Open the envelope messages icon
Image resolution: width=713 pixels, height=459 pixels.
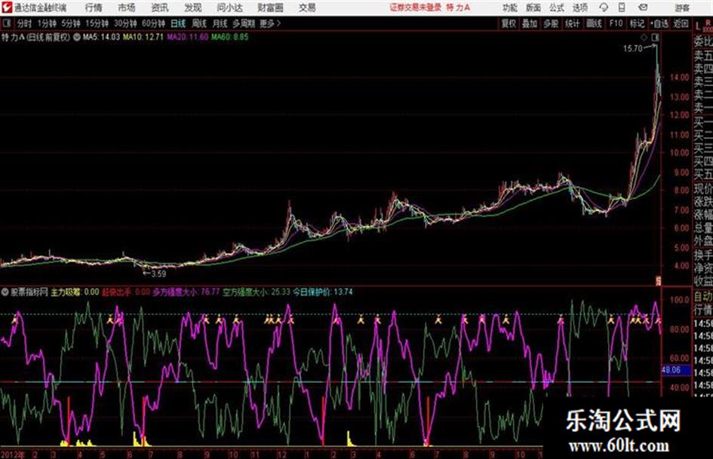click(643, 8)
